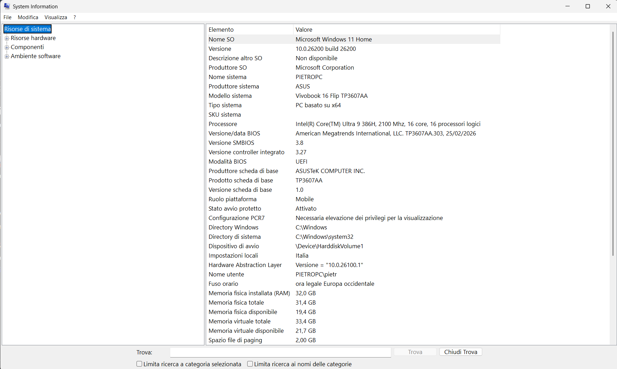Select the Risorse hardware label
The height and width of the screenshot is (369, 617).
(x=33, y=38)
